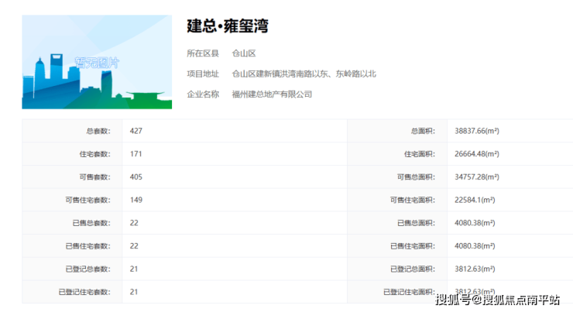573x312 pixels.
Task: Click the project title 建总·雍玺湾
Action: [x=228, y=26]
